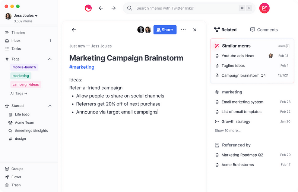Click the Marketing Campaign Brainstorm title
This screenshot has height=192, width=298.
click(x=126, y=58)
